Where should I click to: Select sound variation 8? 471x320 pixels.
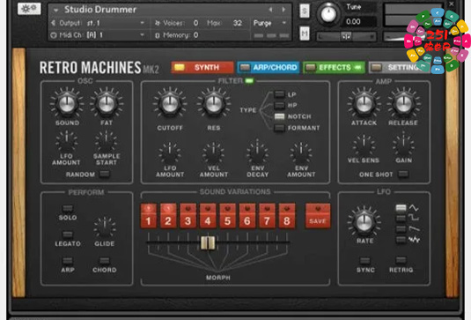click(x=287, y=216)
